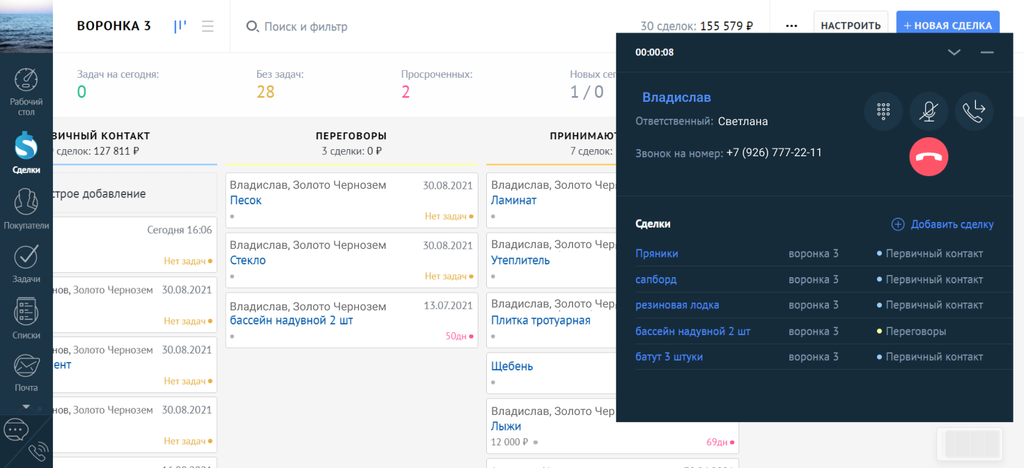This screenshot has width=1024, height=468.
Task: Collapse call panel with chevron arrow
Action: [954, 52]
